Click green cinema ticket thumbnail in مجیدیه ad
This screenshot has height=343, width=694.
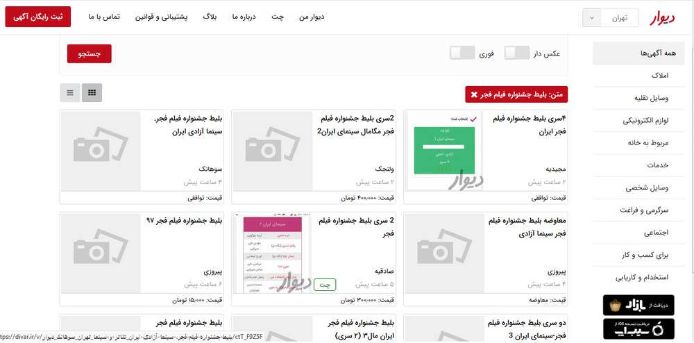pyautogui.click(x=444, y=151)
